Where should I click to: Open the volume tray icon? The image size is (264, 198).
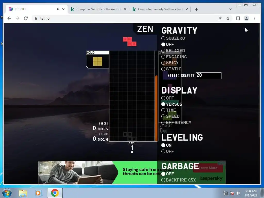click(238, 193)
